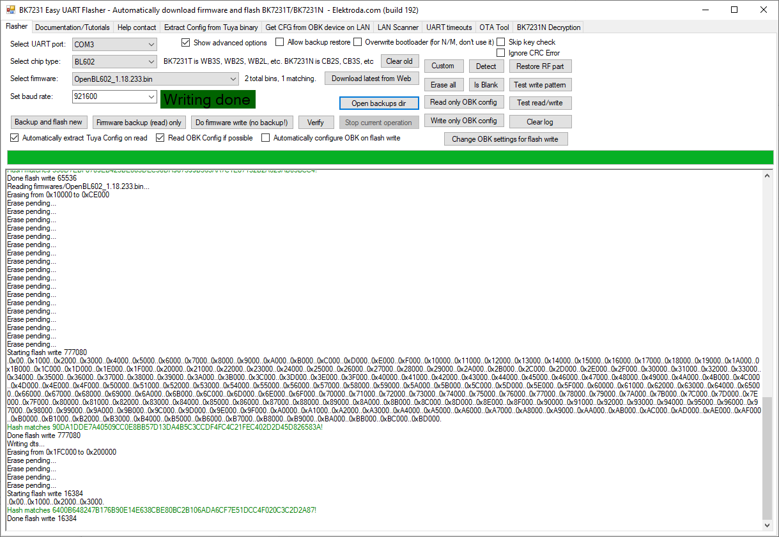This screenshot has width=779, height=537.
Task: Click the 'Hash matches 90DA1DDE' log line
Action: (x=165, y=427)
